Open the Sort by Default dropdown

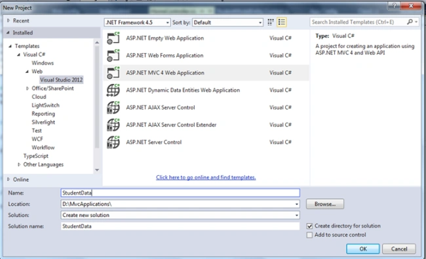[x=227, y=22]
